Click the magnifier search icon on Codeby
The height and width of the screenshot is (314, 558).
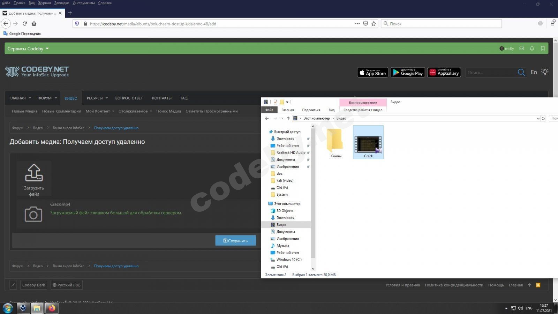(x=521, y=72)
